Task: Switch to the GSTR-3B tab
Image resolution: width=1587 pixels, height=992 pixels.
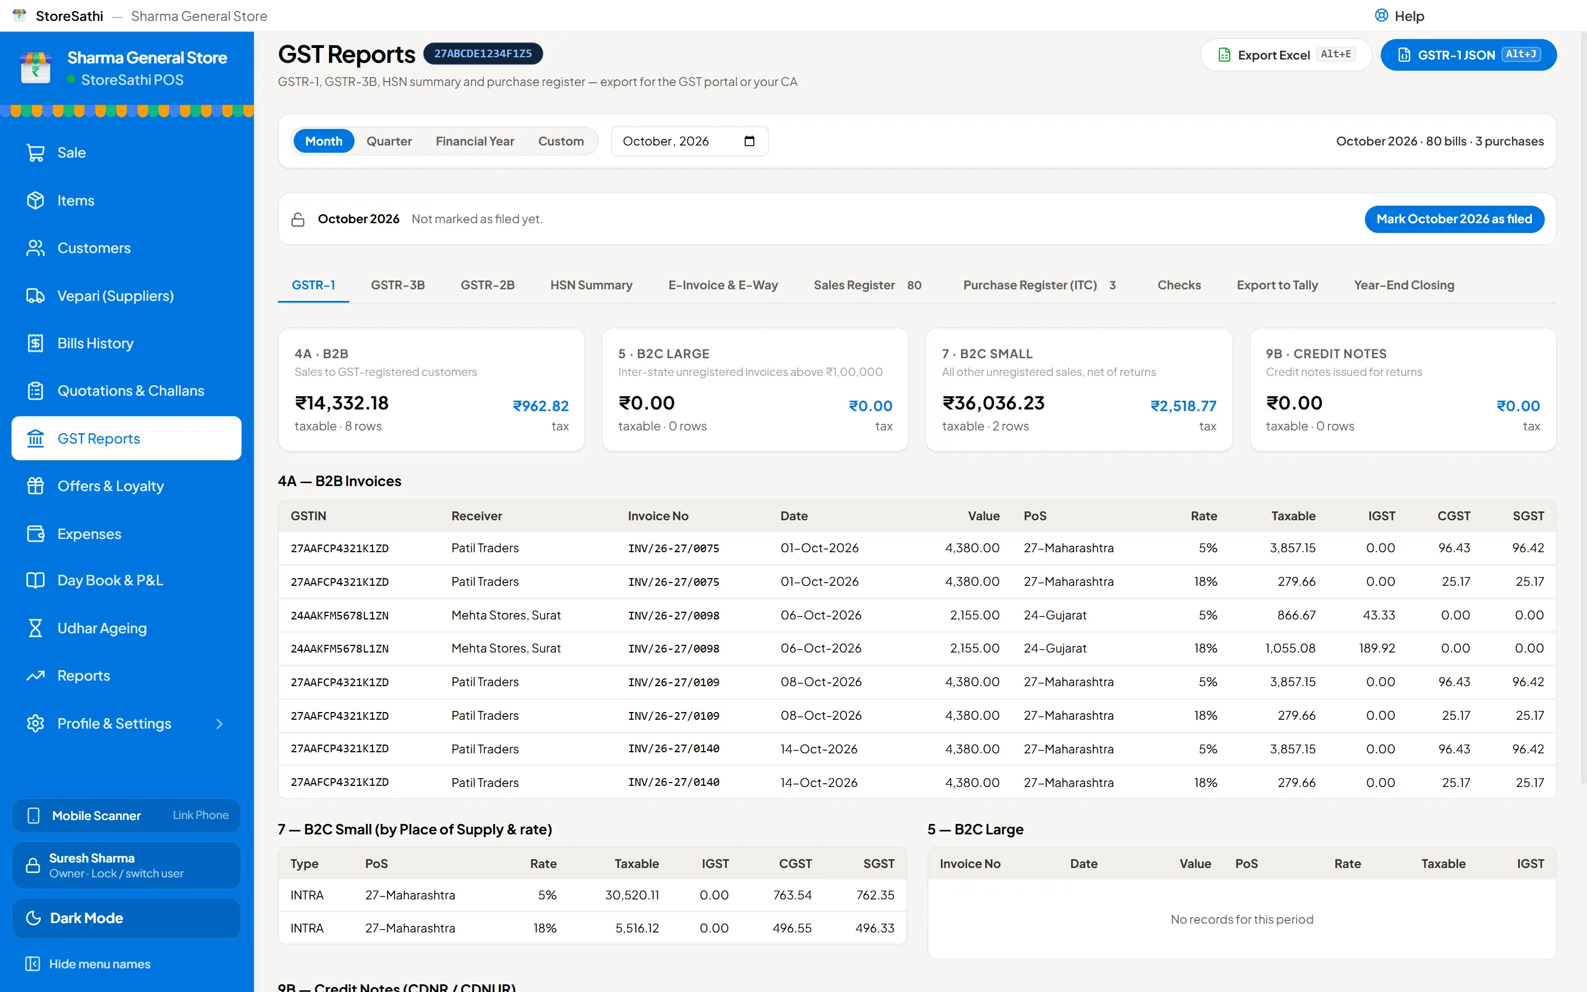Action: (397, 285)
